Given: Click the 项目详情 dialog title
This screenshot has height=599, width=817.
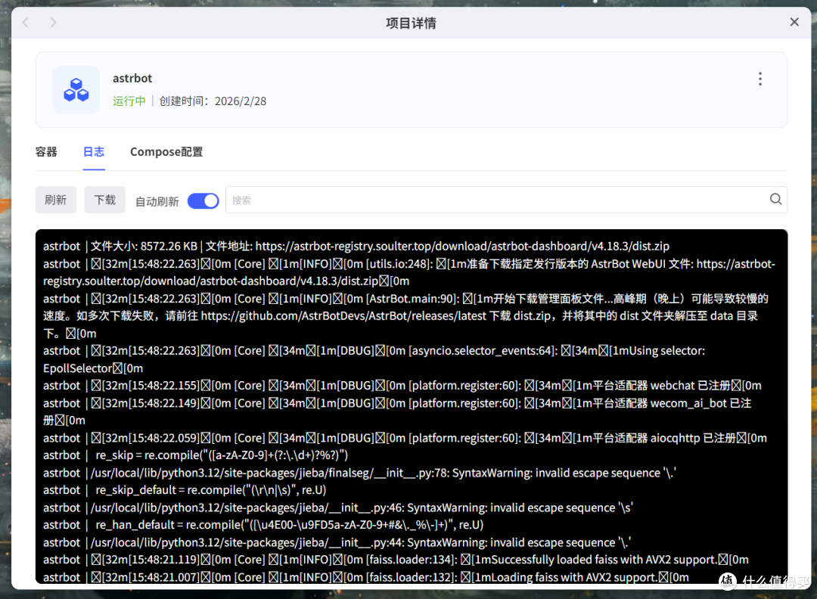Looking at the screenshot, I should [x=411, y=23].
